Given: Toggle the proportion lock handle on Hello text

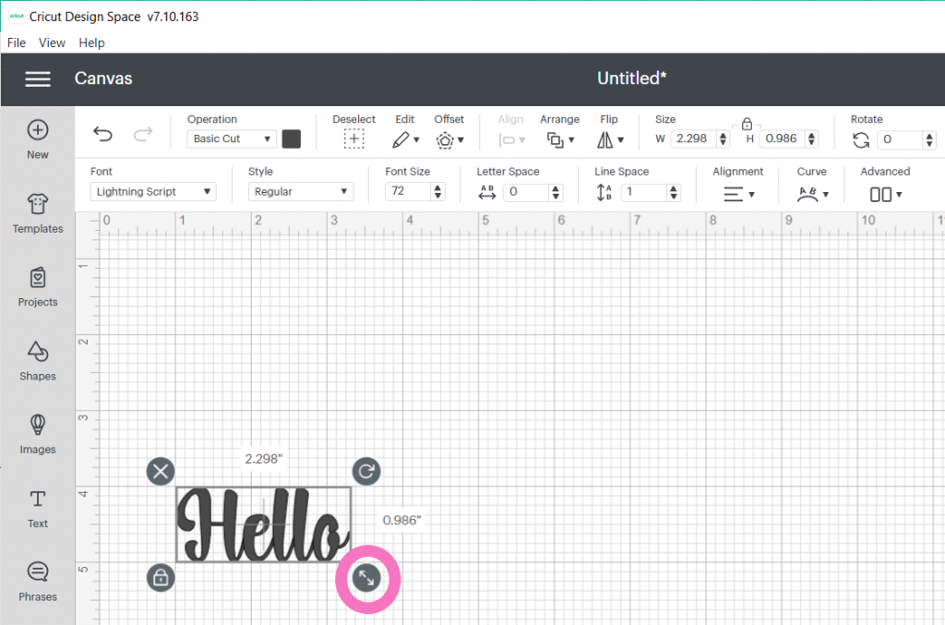Looking at the screenshot, I should (161, 577).
